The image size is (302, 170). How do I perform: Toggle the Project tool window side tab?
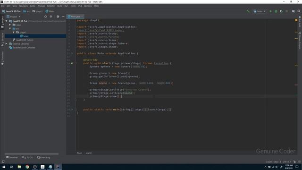(2, 22)
